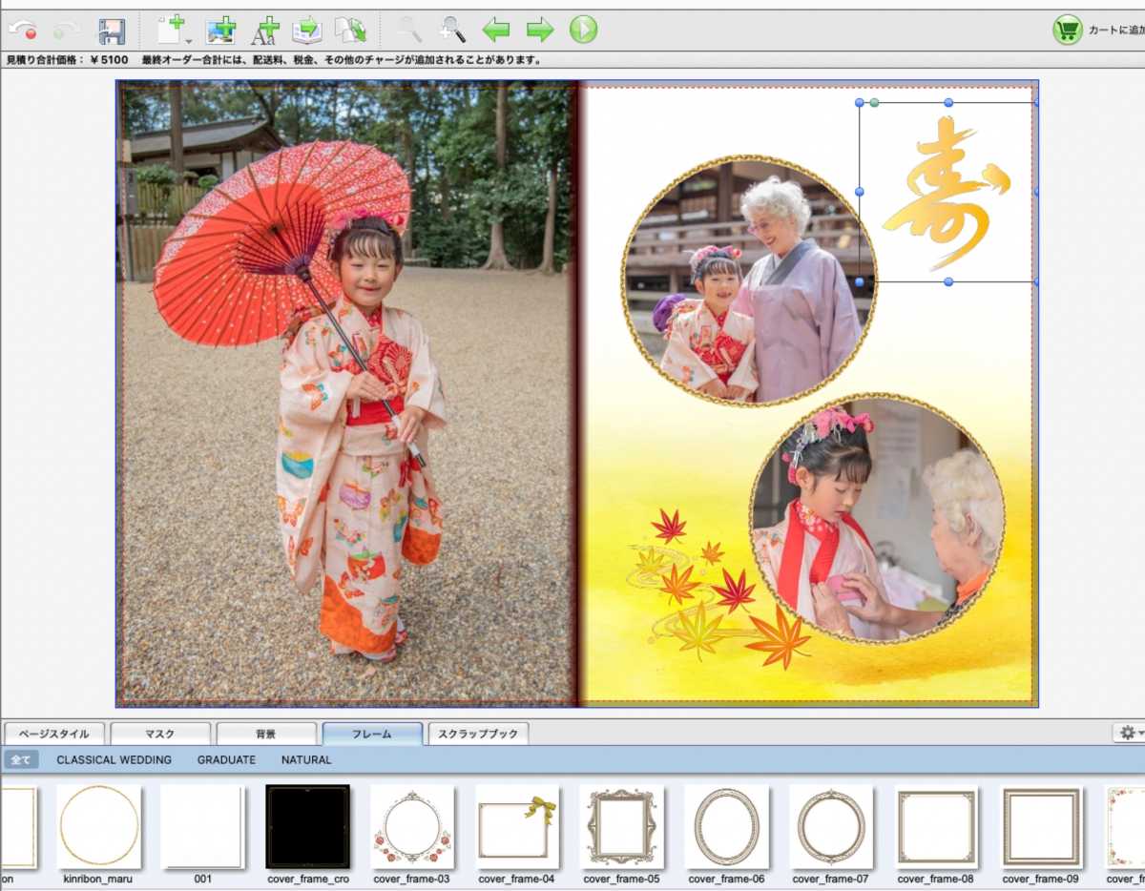
Task: Click the add to cart button
Action: 1097,31
